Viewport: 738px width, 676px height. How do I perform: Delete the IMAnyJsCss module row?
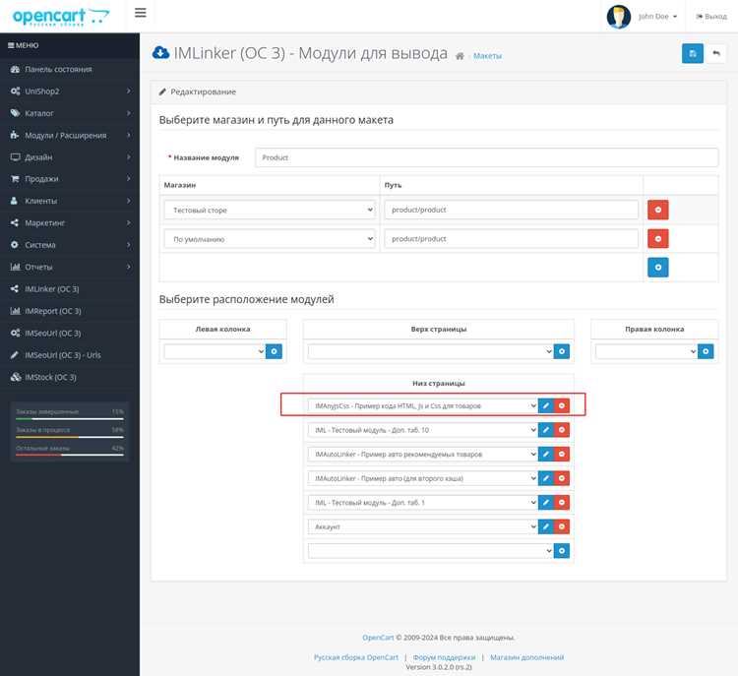(562, 405)
